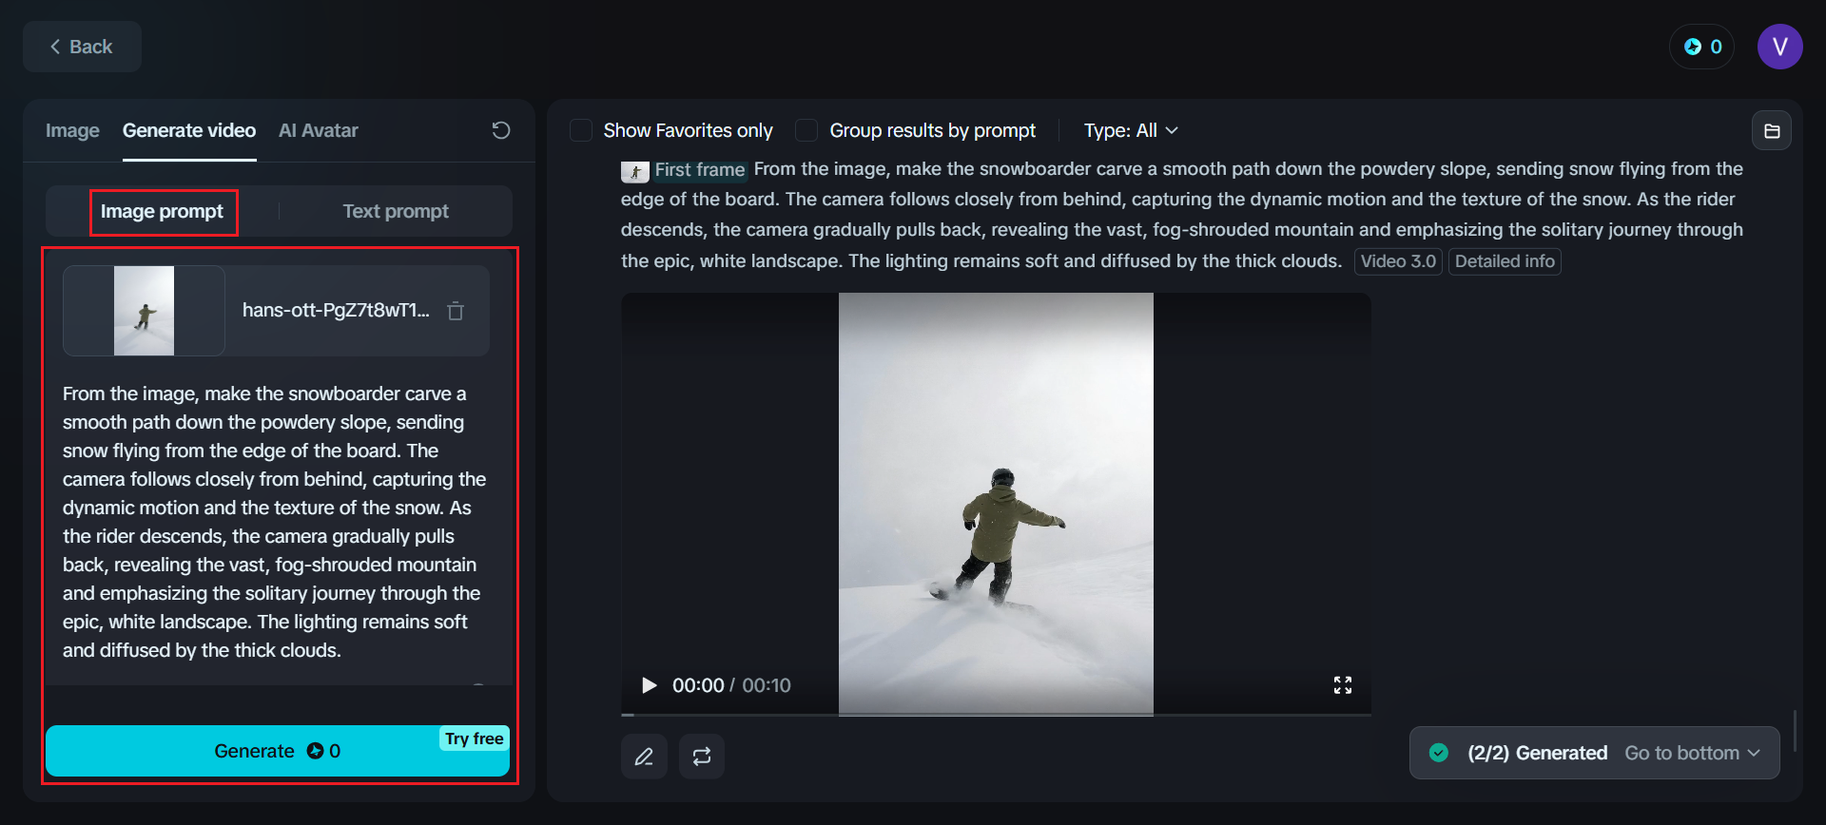Play the generated snowboarder video

(x=650, y=685)
